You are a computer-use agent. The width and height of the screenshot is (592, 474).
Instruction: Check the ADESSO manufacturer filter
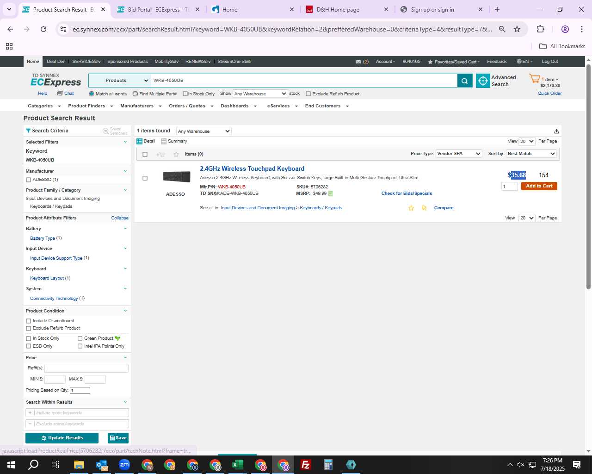coord(29,180)
